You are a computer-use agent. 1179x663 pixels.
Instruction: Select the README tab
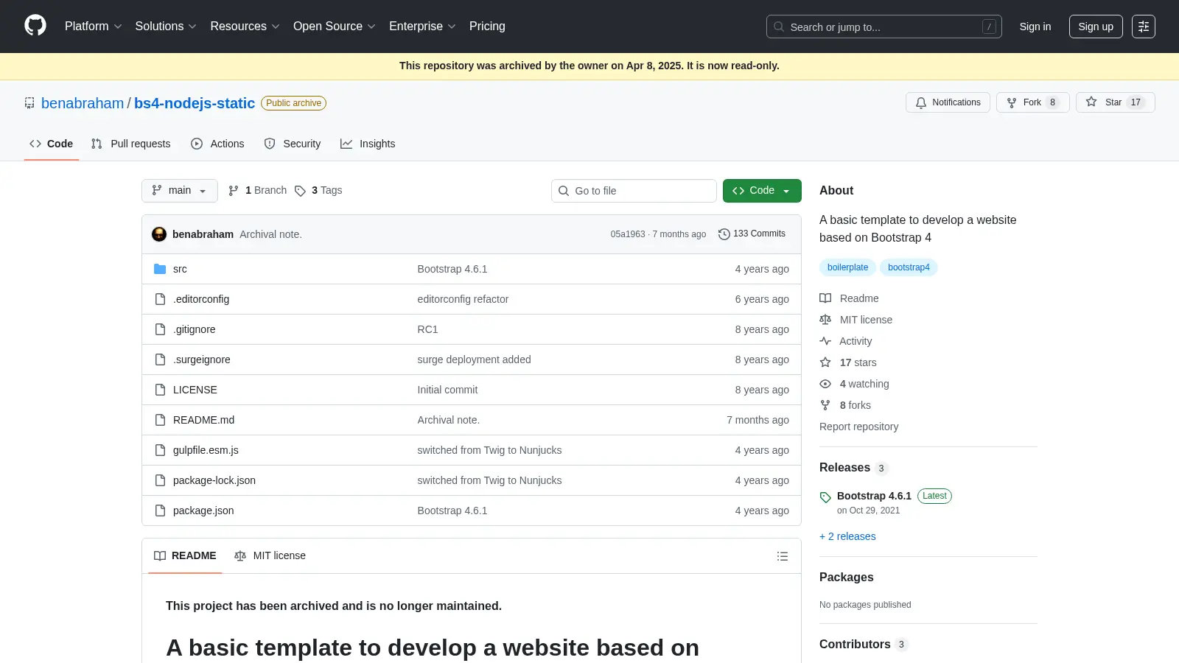185,556
